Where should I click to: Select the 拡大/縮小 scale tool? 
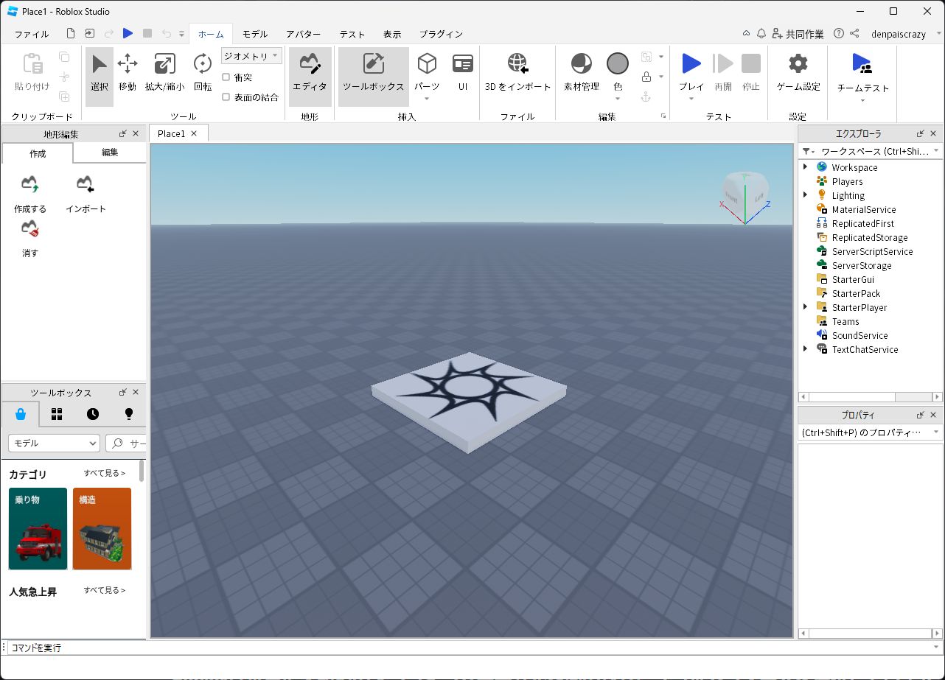tap(164, 73)
